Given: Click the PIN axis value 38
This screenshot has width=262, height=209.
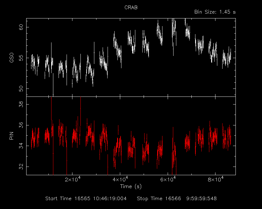Looking at the screenshot, I should tap(21, 104).
